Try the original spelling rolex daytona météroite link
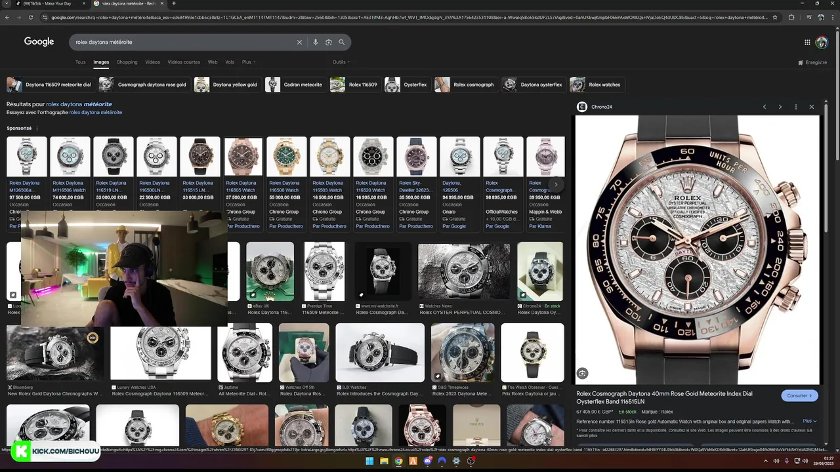 (x=96, y=113)
